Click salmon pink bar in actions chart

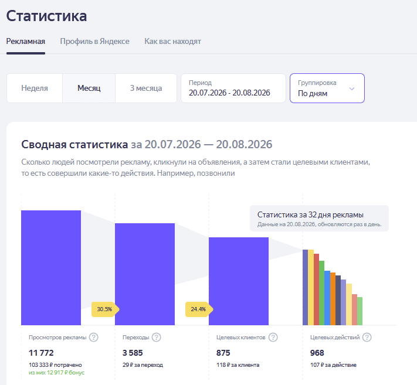point(354,309)
